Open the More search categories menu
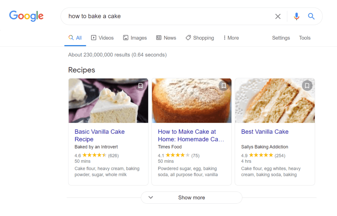This screenshot has height=216, width=337. [231, 38]
